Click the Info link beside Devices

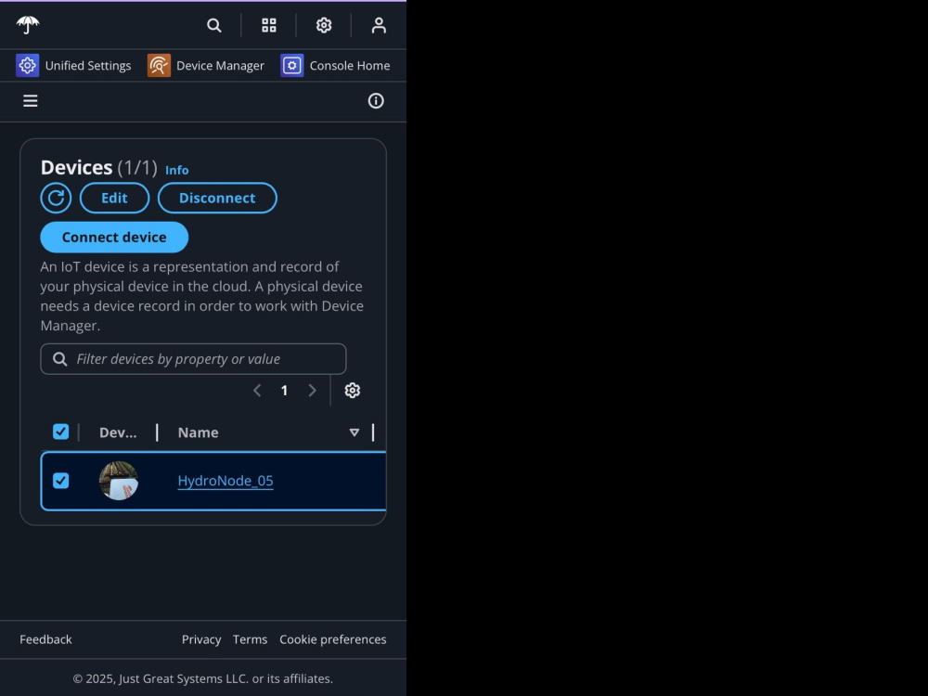click(177, 171)
